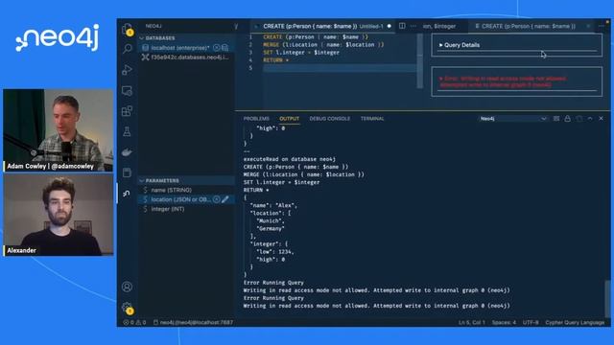Viewport: 614px width, 345px height.
Task: Open the Neo4j extension view
Action: click(x=127, y=194)
